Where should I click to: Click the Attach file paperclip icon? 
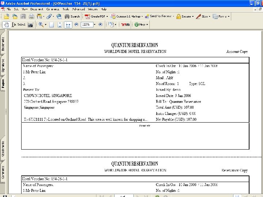point(49,16)
